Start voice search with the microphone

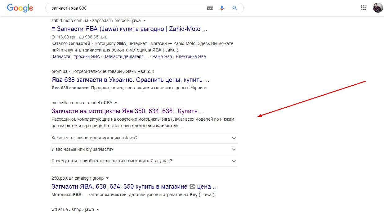(x=221, y=8)
